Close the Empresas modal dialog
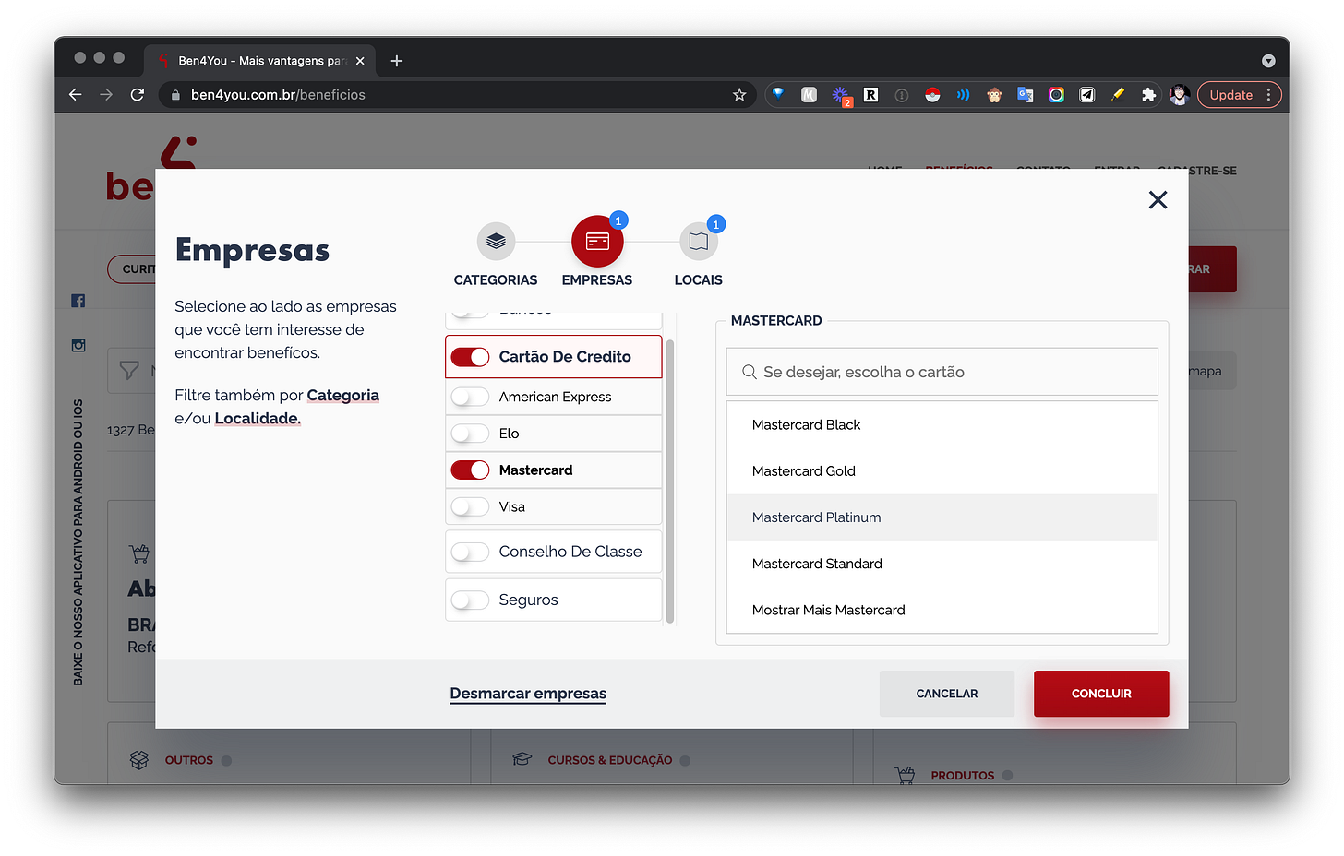This screenshot has width=1344, height=856. (1158, 200)
